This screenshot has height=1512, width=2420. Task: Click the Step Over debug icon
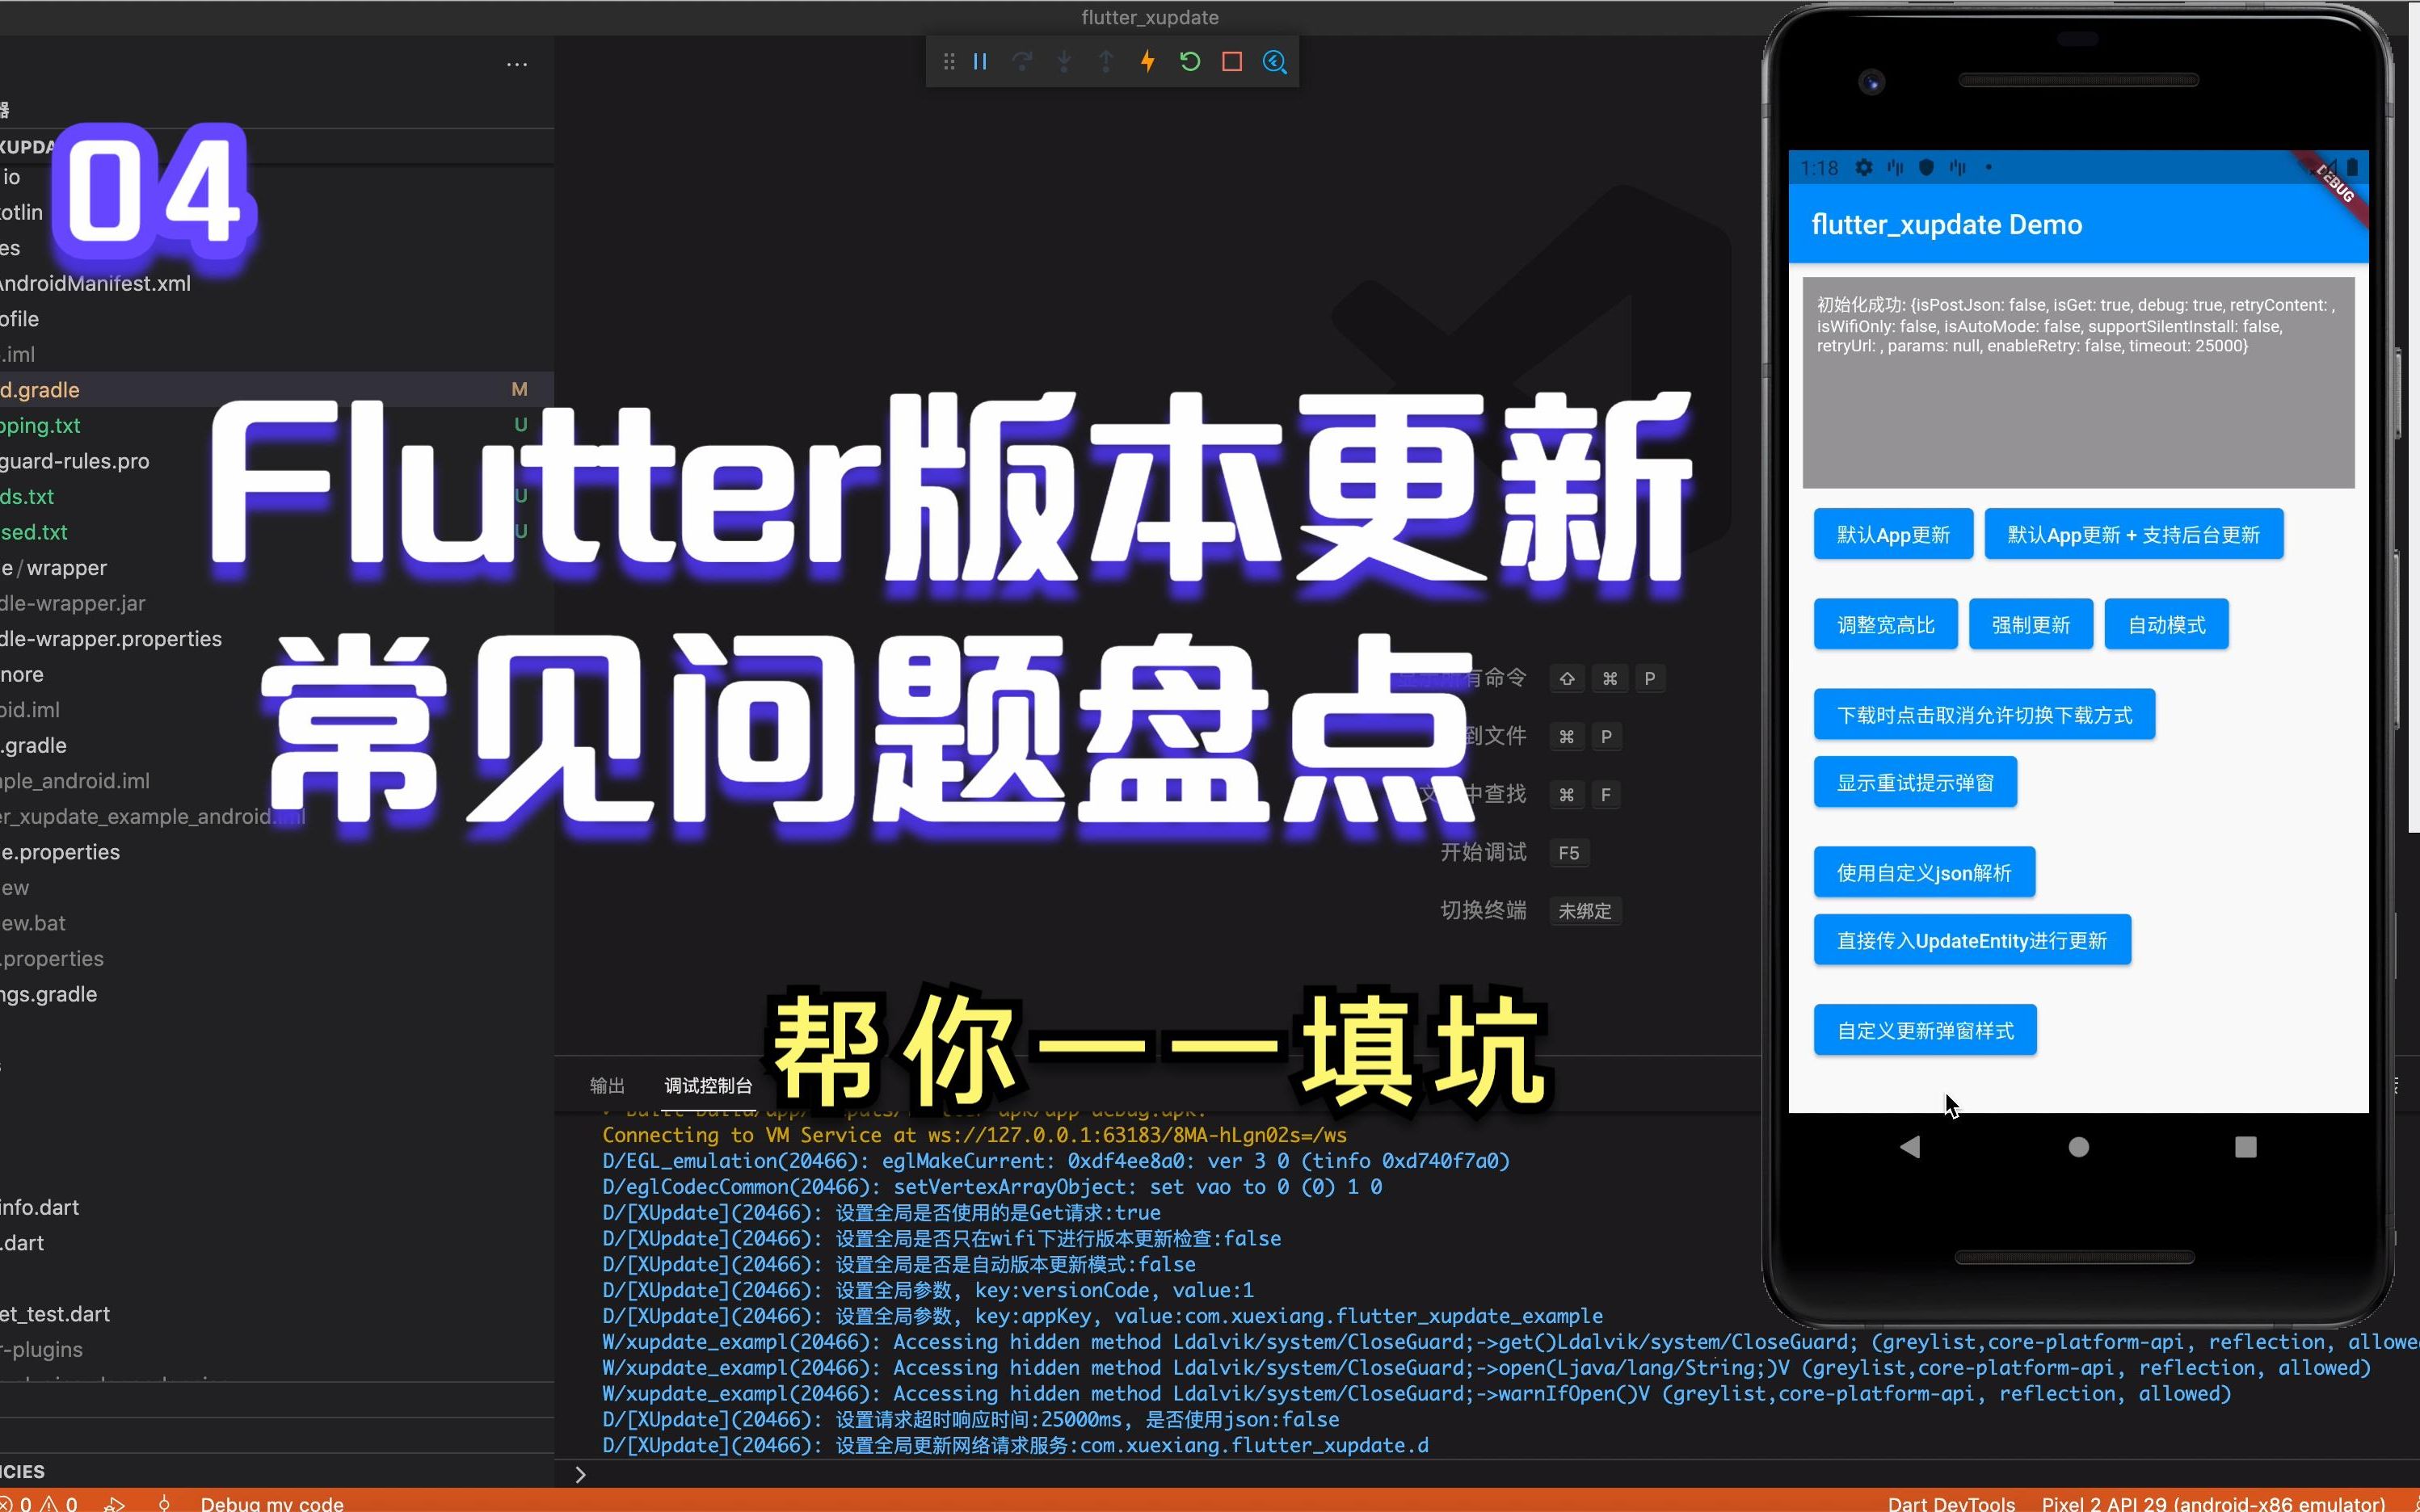point(1022,62)
